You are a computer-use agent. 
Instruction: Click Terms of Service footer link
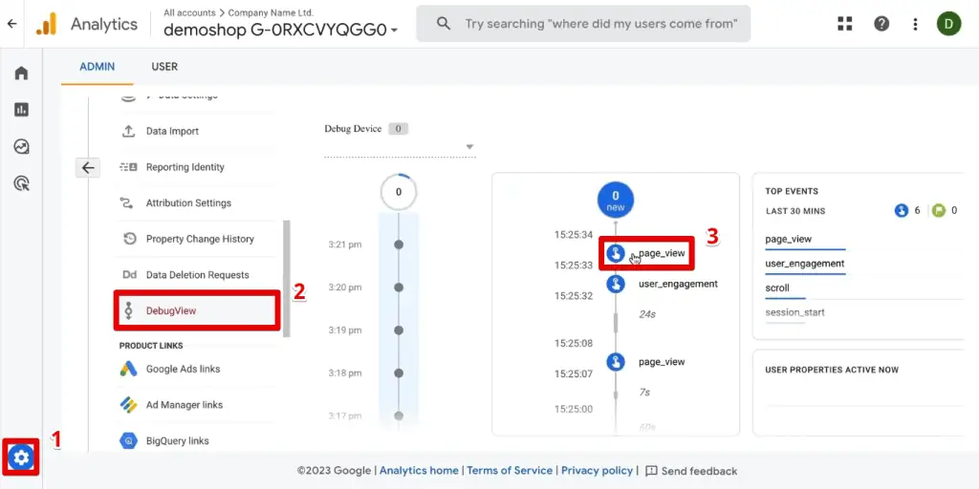click(x=510, y=471)
